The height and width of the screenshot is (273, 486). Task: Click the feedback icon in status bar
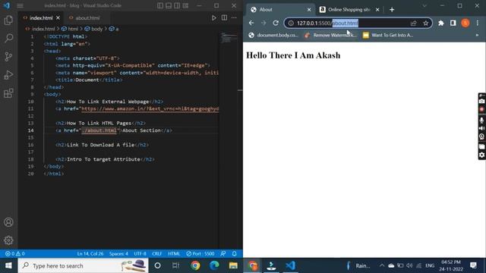tap(222, 253)
